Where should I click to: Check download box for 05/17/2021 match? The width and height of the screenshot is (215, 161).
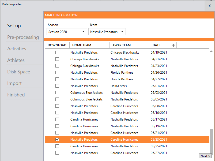tap(57, 119)
